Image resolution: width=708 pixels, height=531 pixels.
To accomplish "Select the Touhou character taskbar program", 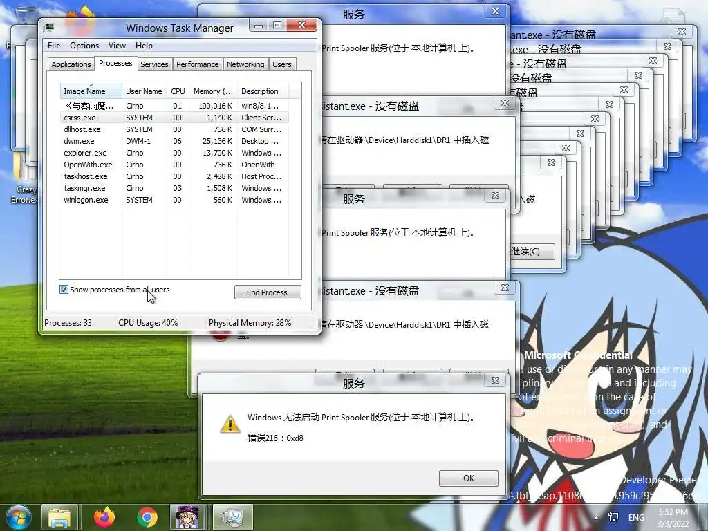I will point(187,518).
